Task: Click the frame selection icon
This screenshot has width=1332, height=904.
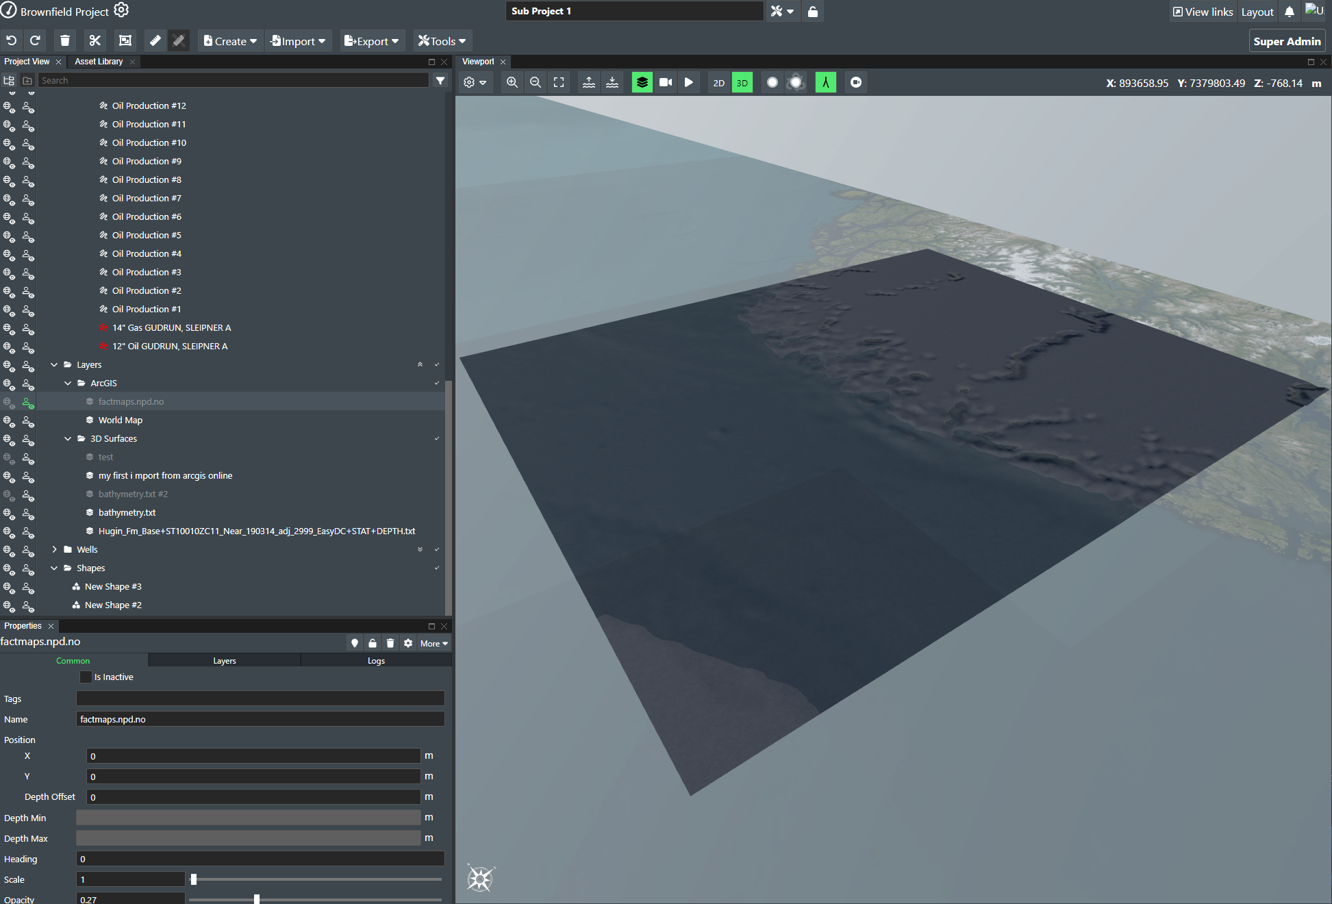Action: [125, 41]
